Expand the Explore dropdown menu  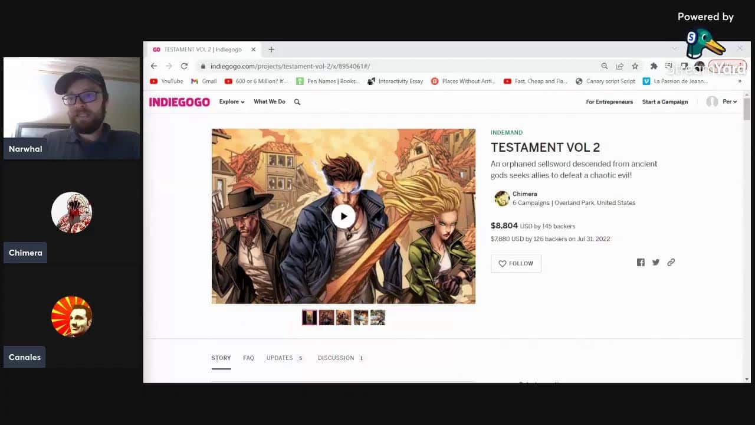coord(231,102)
